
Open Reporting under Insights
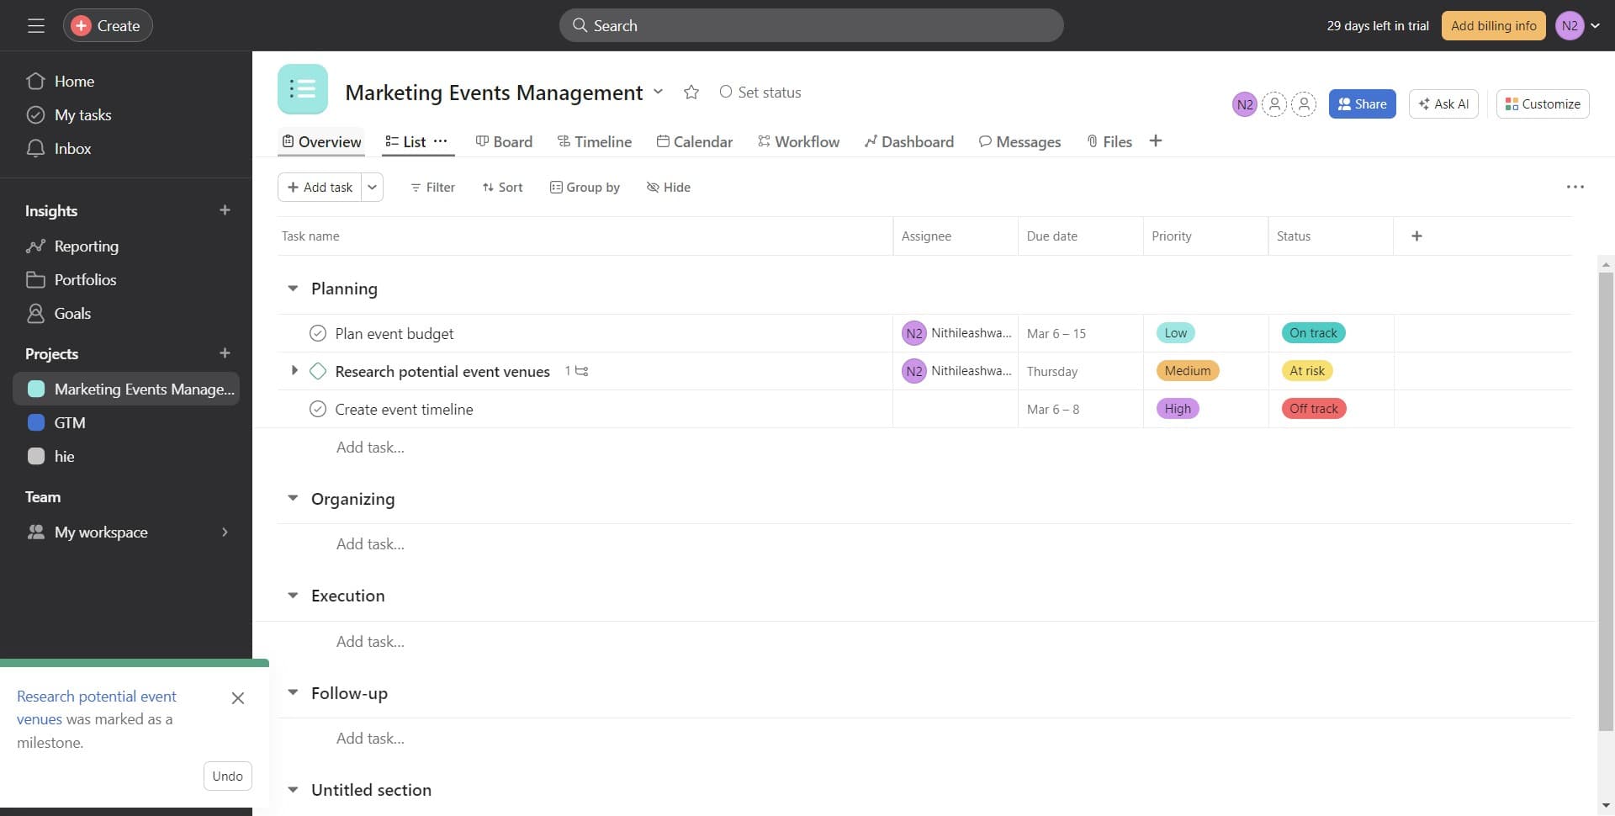tap(86, 246)
